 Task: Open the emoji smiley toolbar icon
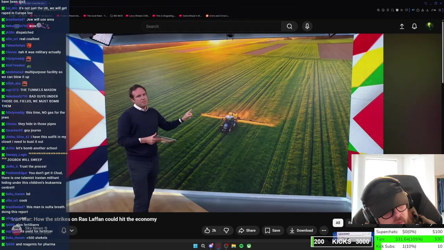pos(383,10)
